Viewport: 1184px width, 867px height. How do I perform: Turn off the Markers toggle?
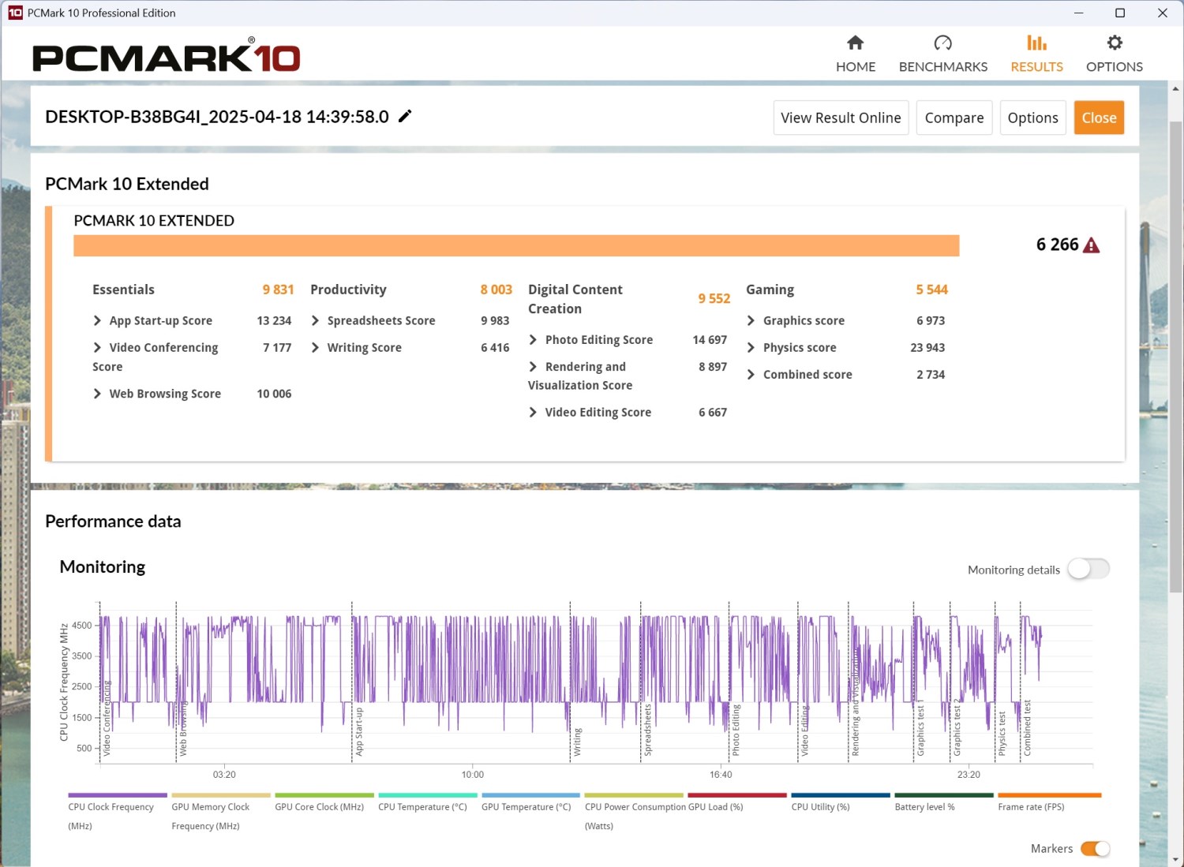tap(1095, 849)
